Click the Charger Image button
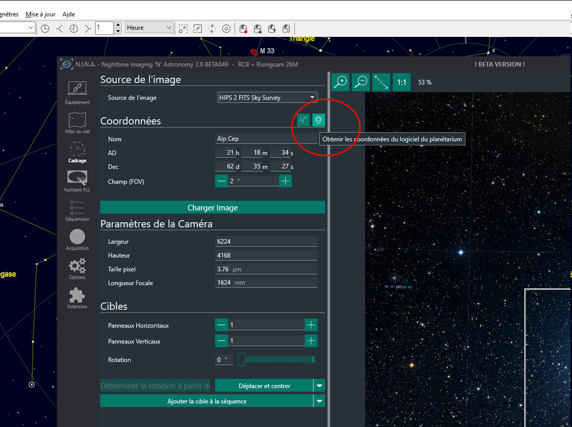 click(213, 207)
